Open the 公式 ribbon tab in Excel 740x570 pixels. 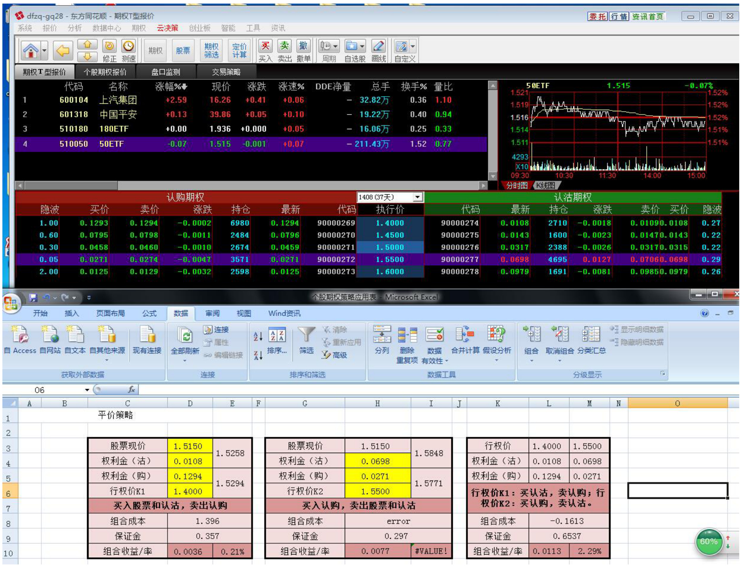tap(149, 313)
